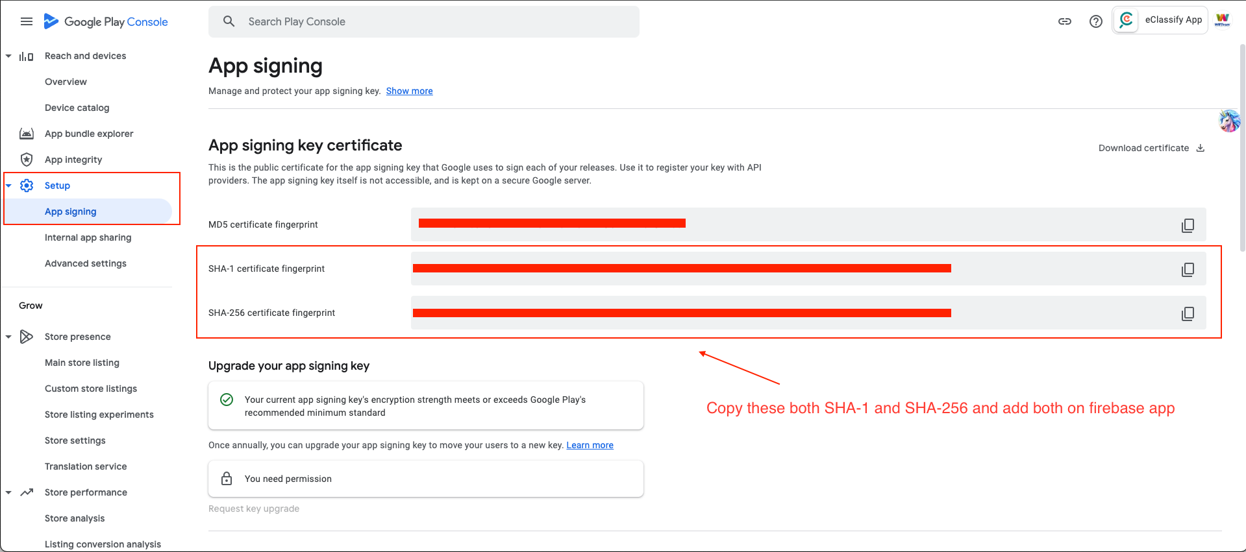This screenshot has width=1246, height=552.
Task: Open the App integrity shield icon
Action: (27, 160)
